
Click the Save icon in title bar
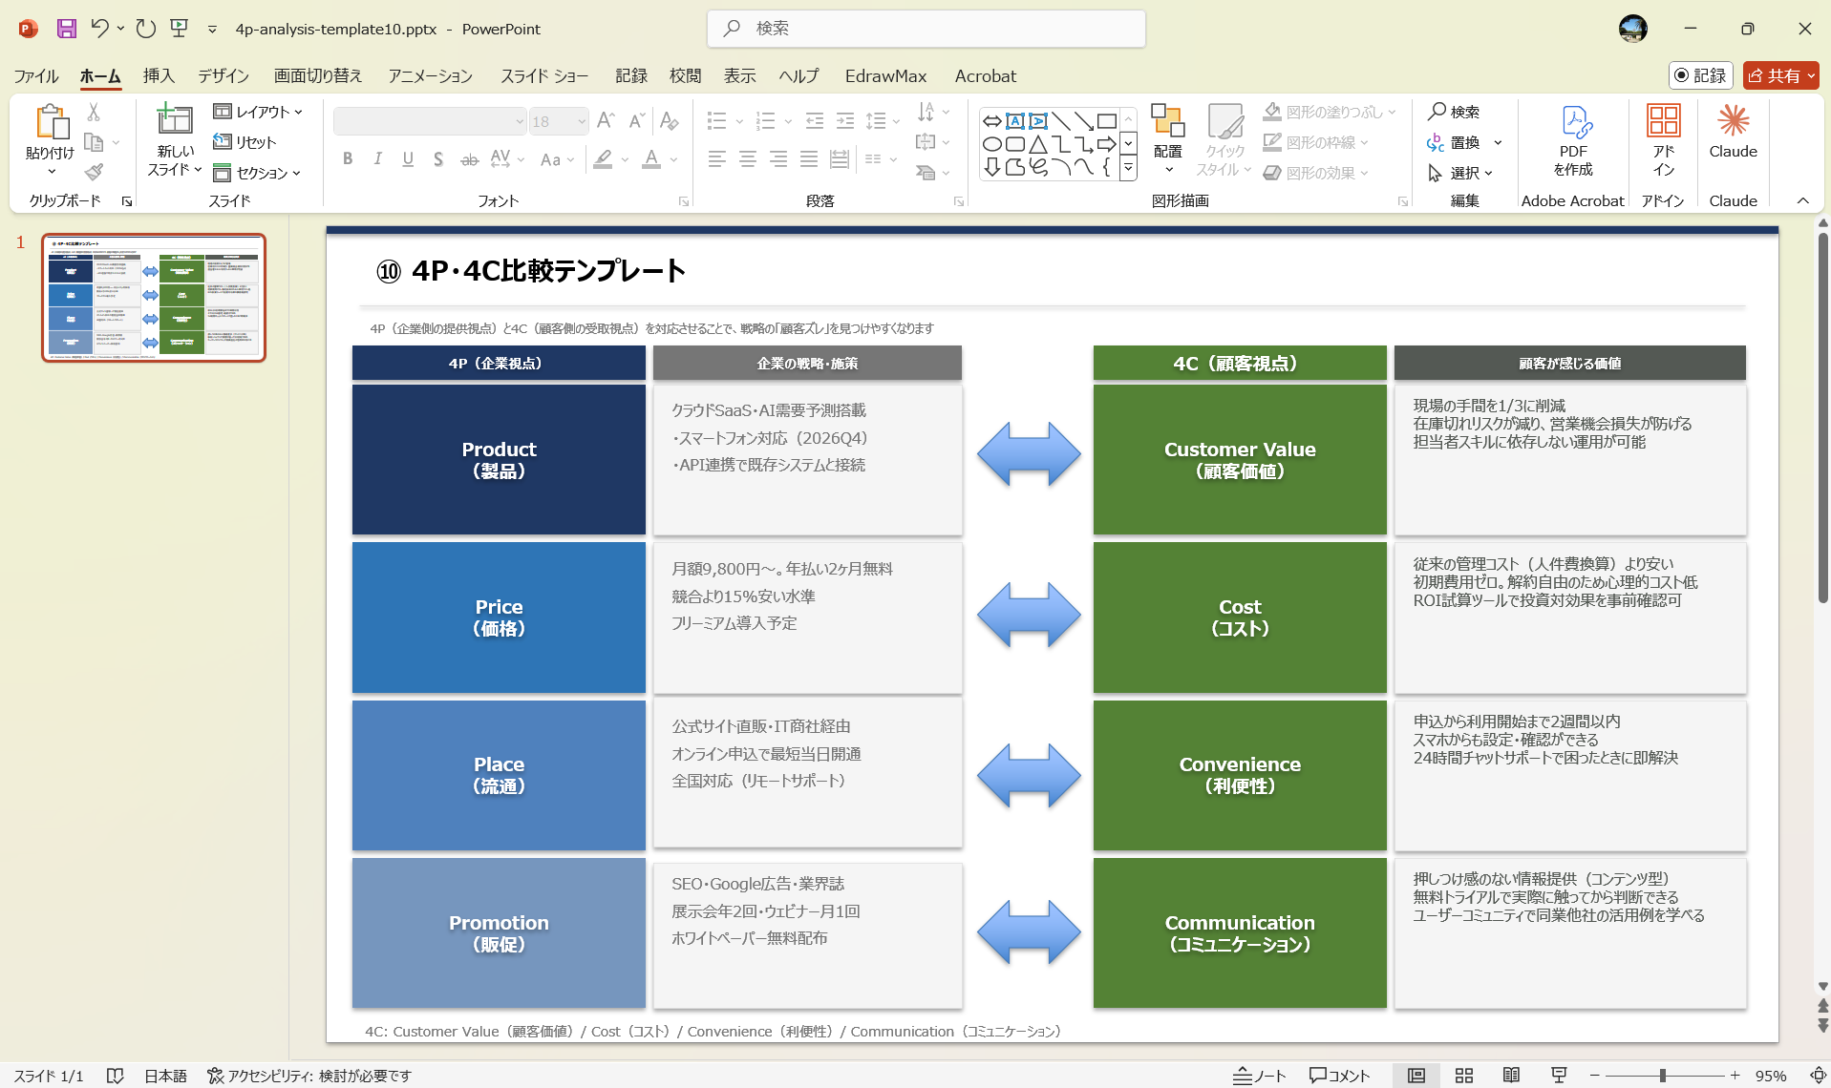click(x=66, y=29)
